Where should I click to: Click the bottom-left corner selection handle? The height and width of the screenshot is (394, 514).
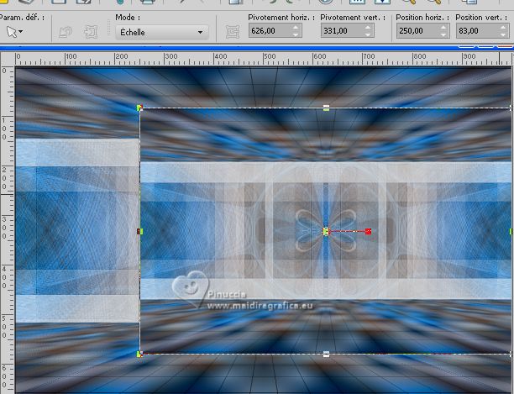point(139,354)
